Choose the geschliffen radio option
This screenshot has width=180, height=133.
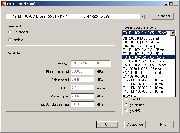[126, 105]
